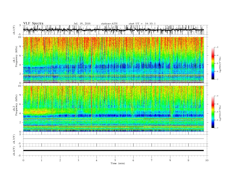Click the ch.2 spectrogram panel
The width and height of the screenshot is (233, 180).
point(113,109)
